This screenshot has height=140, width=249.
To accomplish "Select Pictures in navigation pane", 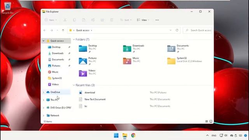I will click(x=56, y=66).
